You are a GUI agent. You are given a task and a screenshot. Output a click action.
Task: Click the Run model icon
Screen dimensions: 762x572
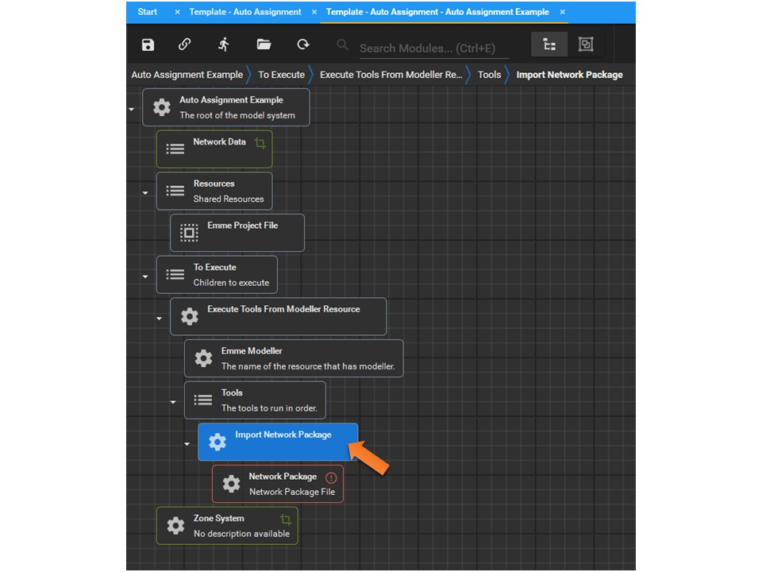tap(223, 44)
